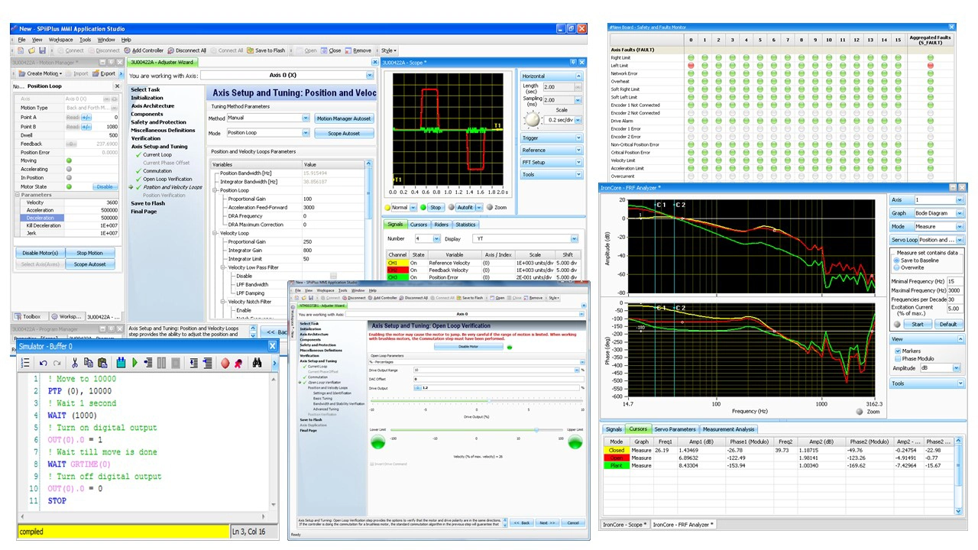Click Left Limit fault indicator for axis 0

point(691,66)
